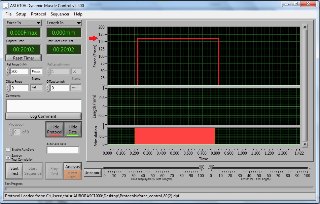Click the Time Displayed slider handle

tap(201, 168)
